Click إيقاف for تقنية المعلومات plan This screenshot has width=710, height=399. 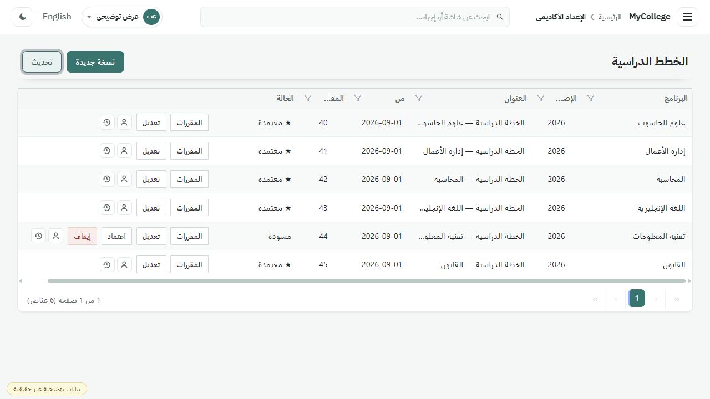[82, 236]
